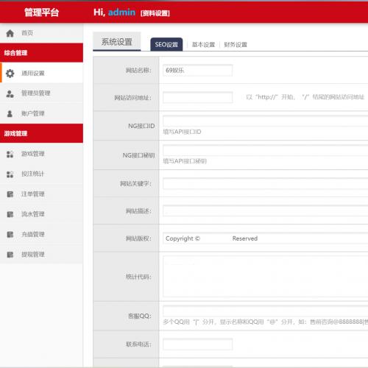Click the 网站版权 Copyright field
Screen dimensions: 368x368
[x=266, y=238]
